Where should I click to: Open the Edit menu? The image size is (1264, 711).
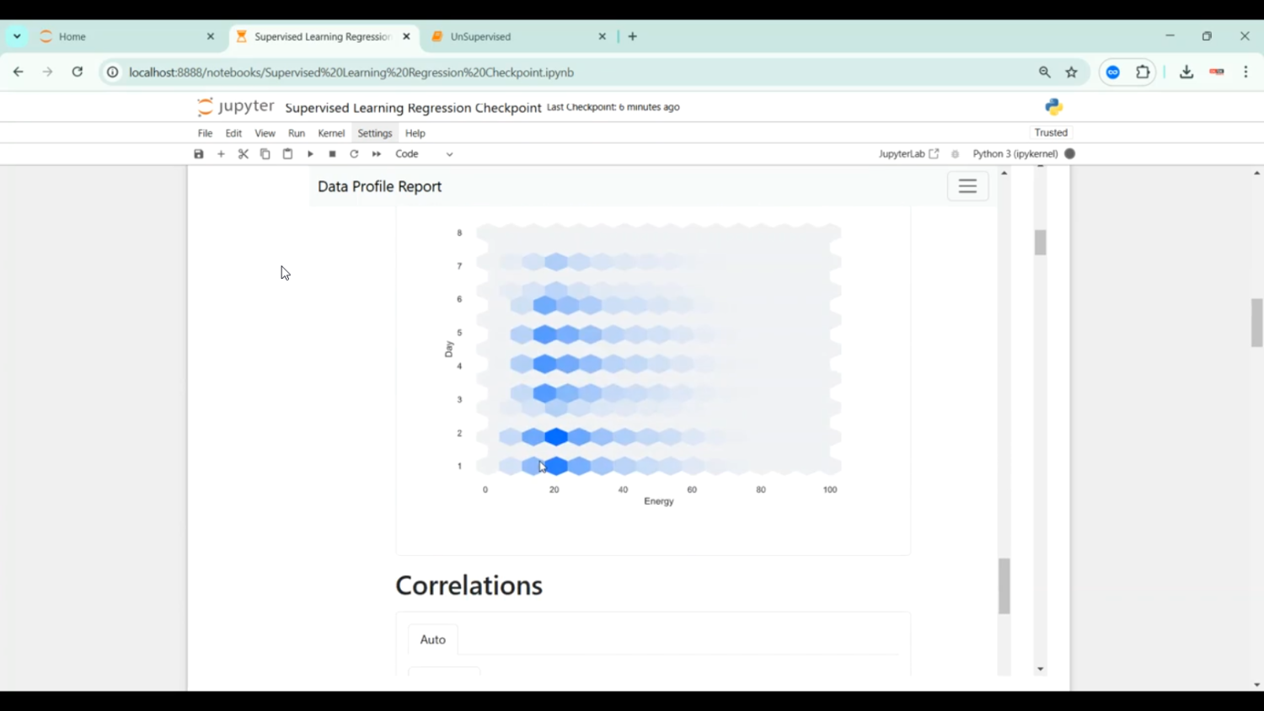point(233,133)
